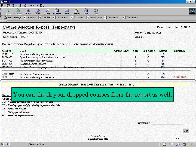Click the 'Courses Taken' total credit summary
196x147 pixels.
click(96, 84)
